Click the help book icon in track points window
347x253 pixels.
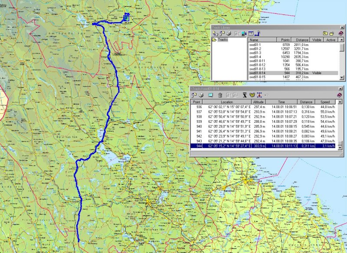(x=340, y=95)
